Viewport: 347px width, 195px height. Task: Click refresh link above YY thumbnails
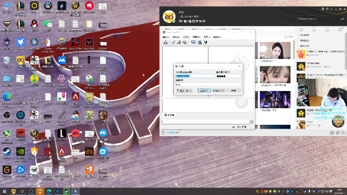pyautogui.click(x=289, y=37)
